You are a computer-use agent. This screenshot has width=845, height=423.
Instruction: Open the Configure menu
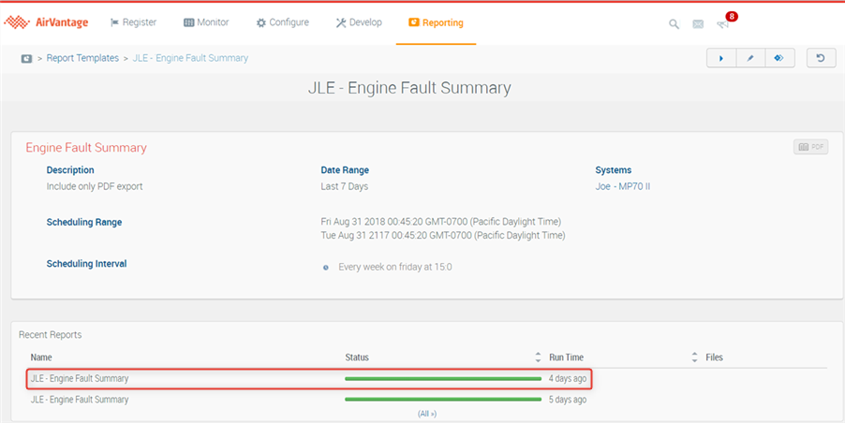tap(282, 22)
